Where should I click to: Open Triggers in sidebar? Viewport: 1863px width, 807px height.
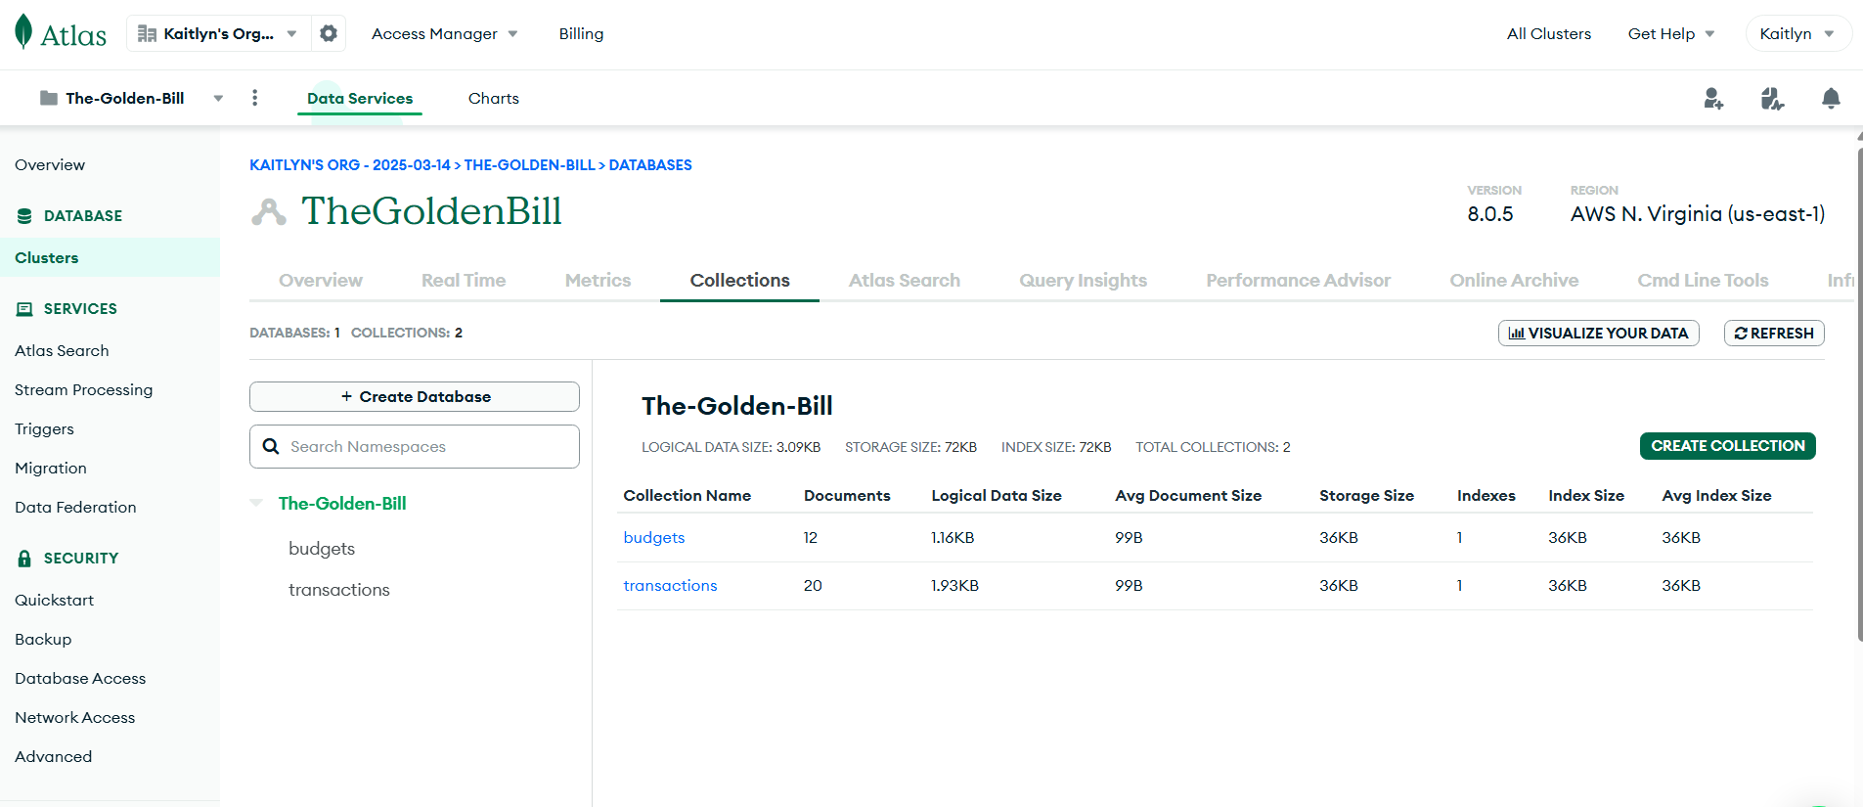click(x=44, y=428)
